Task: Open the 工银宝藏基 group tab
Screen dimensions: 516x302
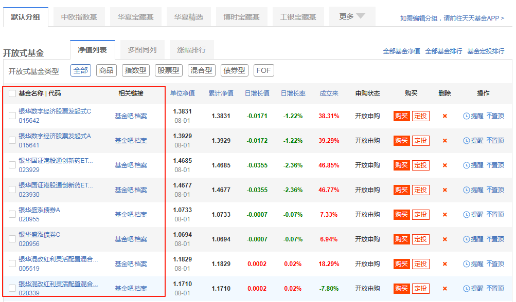Action: click(x=298, y=17)
